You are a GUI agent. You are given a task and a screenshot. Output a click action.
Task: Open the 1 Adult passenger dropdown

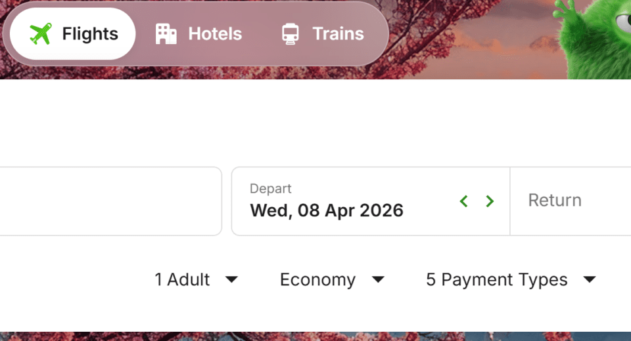point(182,279)
